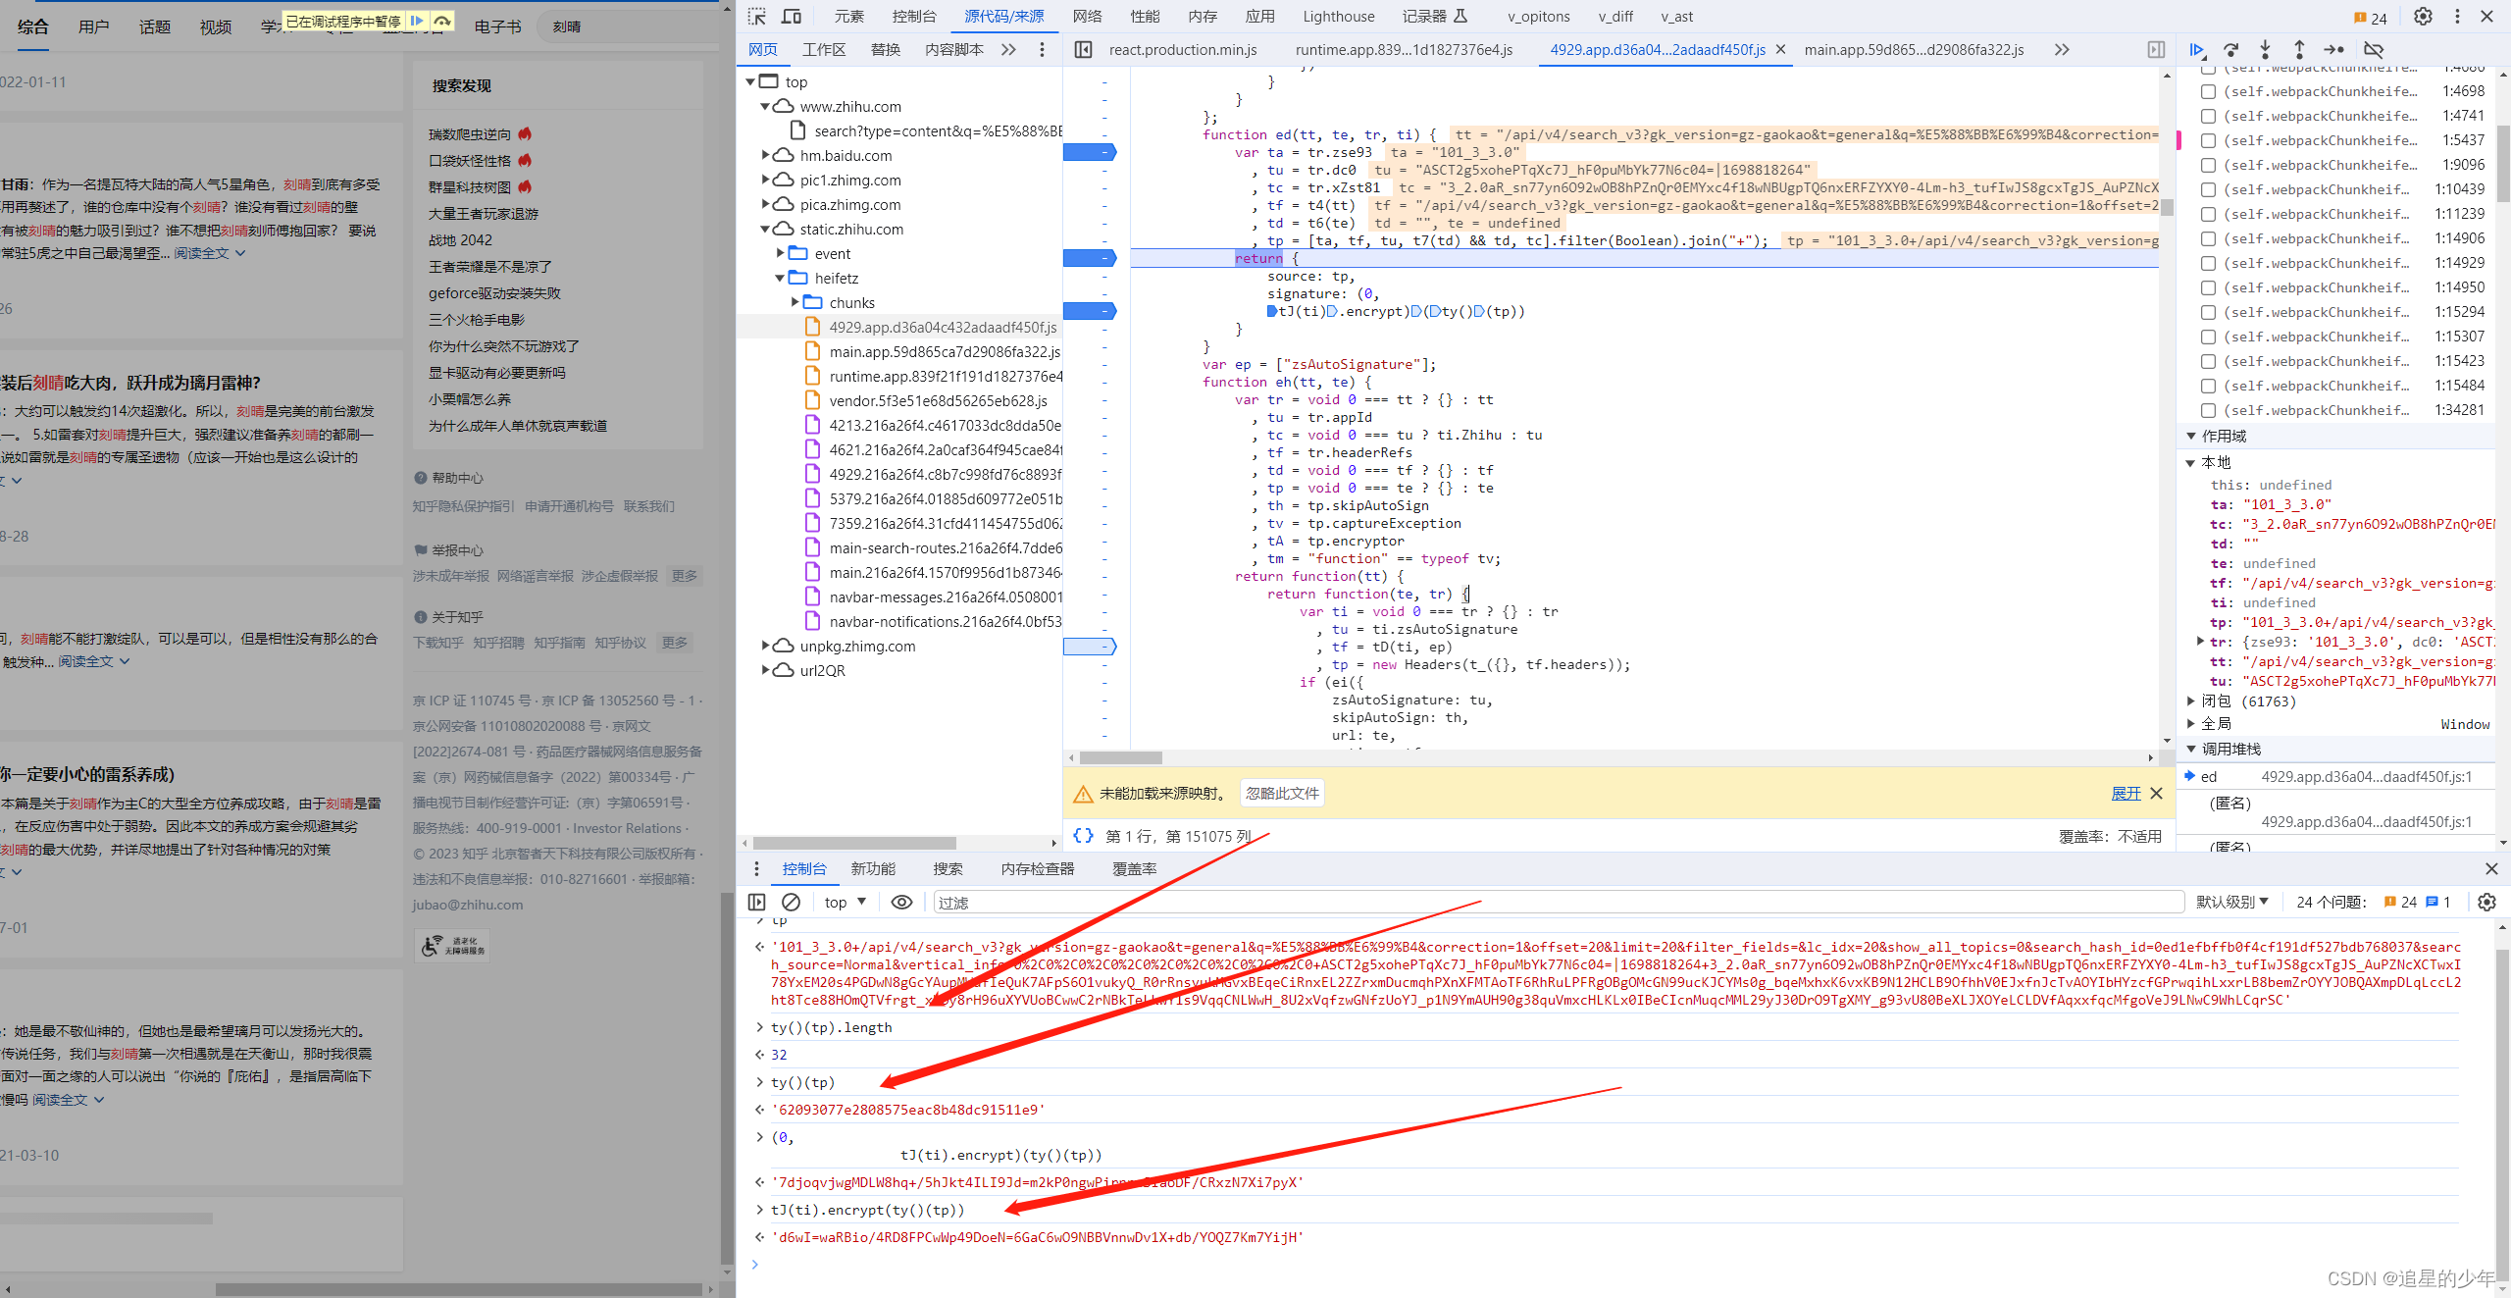
Task: Click the step over function icon
Action: tap(2231, 49)
